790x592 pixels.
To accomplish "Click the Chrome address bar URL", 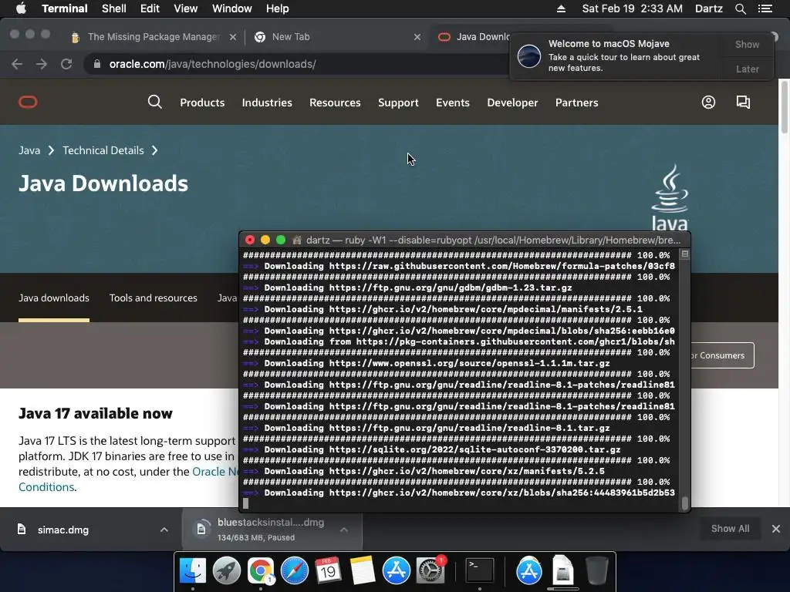I will click(x=213, y=64).
